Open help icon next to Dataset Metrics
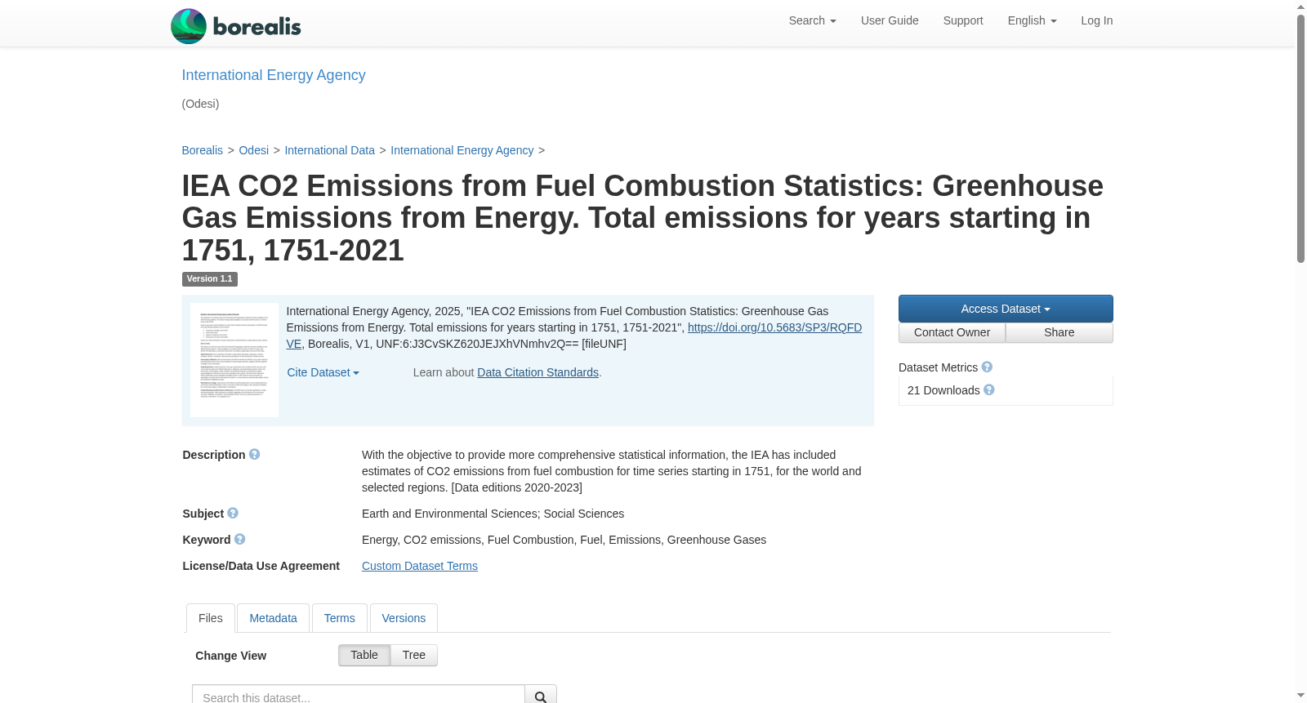Screen dimensions: 1307x703 [987, 367]
